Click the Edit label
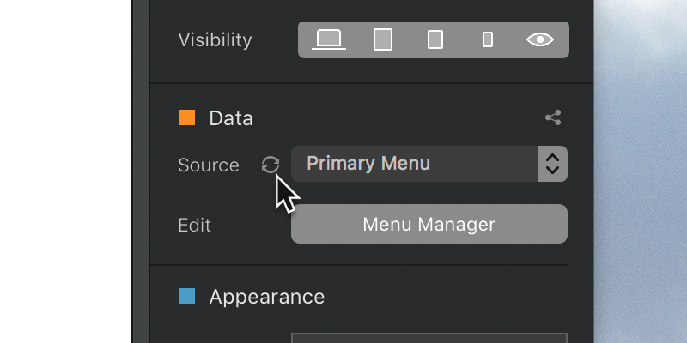The width and height of the screenshot is (687, 343). coord(195,226)
